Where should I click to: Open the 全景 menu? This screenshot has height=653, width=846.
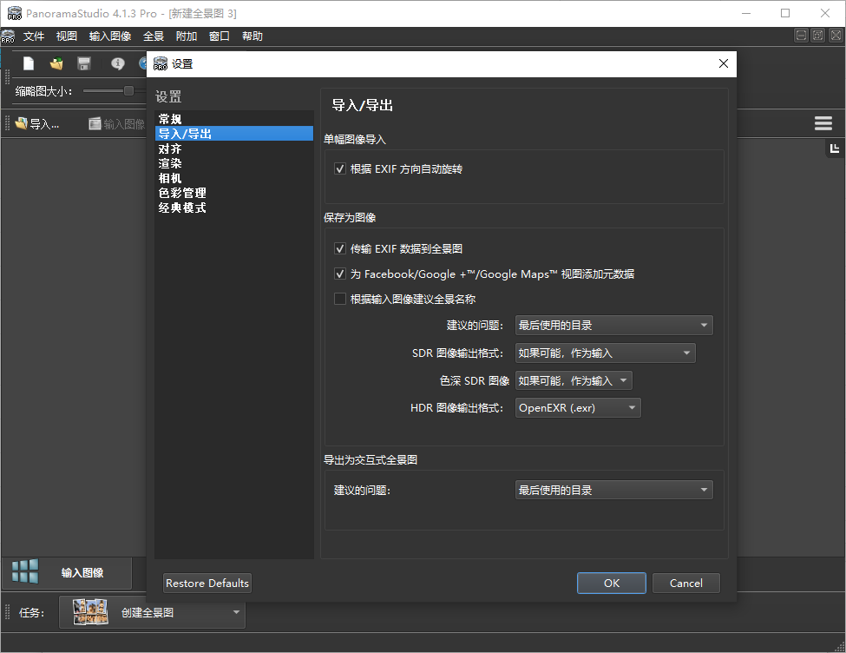click(154, 36)
